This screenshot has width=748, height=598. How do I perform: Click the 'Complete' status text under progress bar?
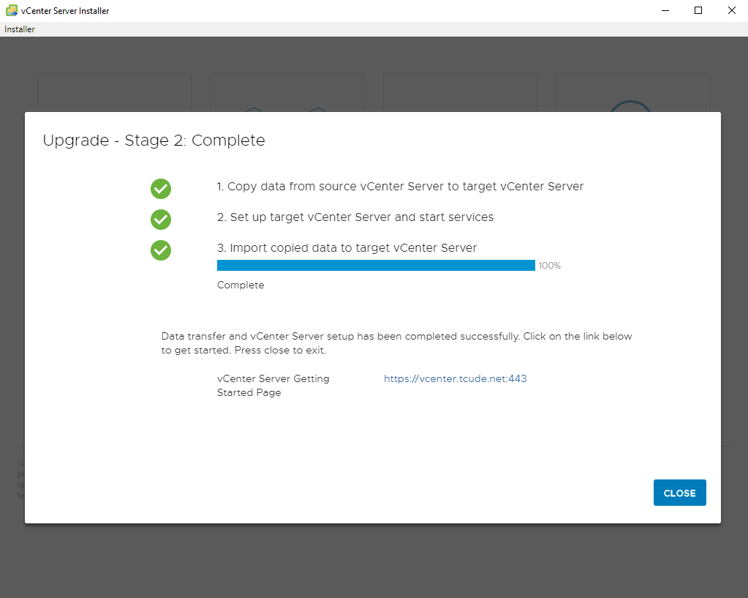click(x=241, y=285)
